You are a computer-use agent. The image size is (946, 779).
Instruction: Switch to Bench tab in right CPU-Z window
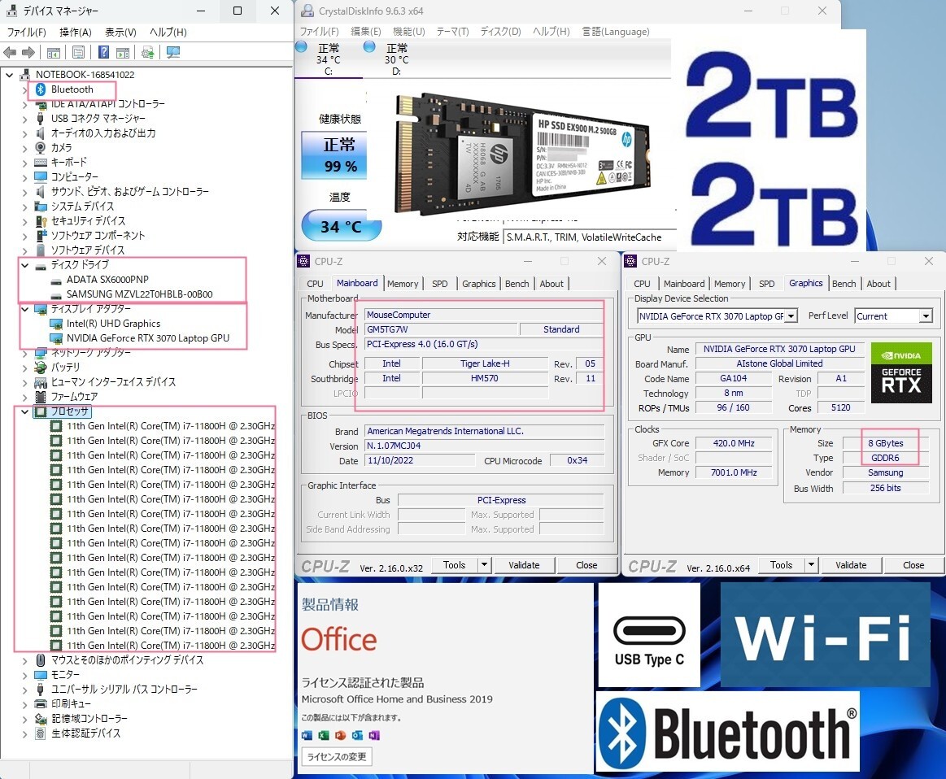point(844,284)
